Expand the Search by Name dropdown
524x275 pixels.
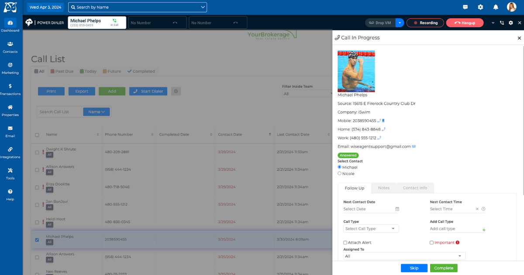[x=203, y=7]
